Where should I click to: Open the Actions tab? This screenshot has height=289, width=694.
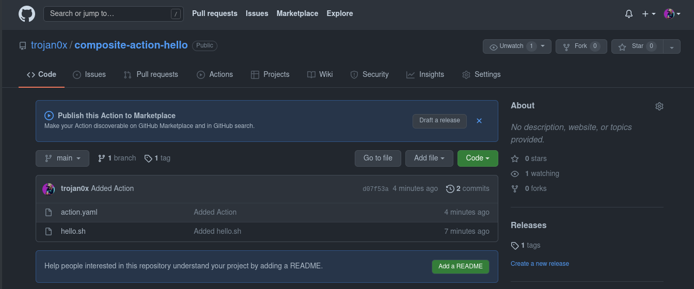[215, 74]
